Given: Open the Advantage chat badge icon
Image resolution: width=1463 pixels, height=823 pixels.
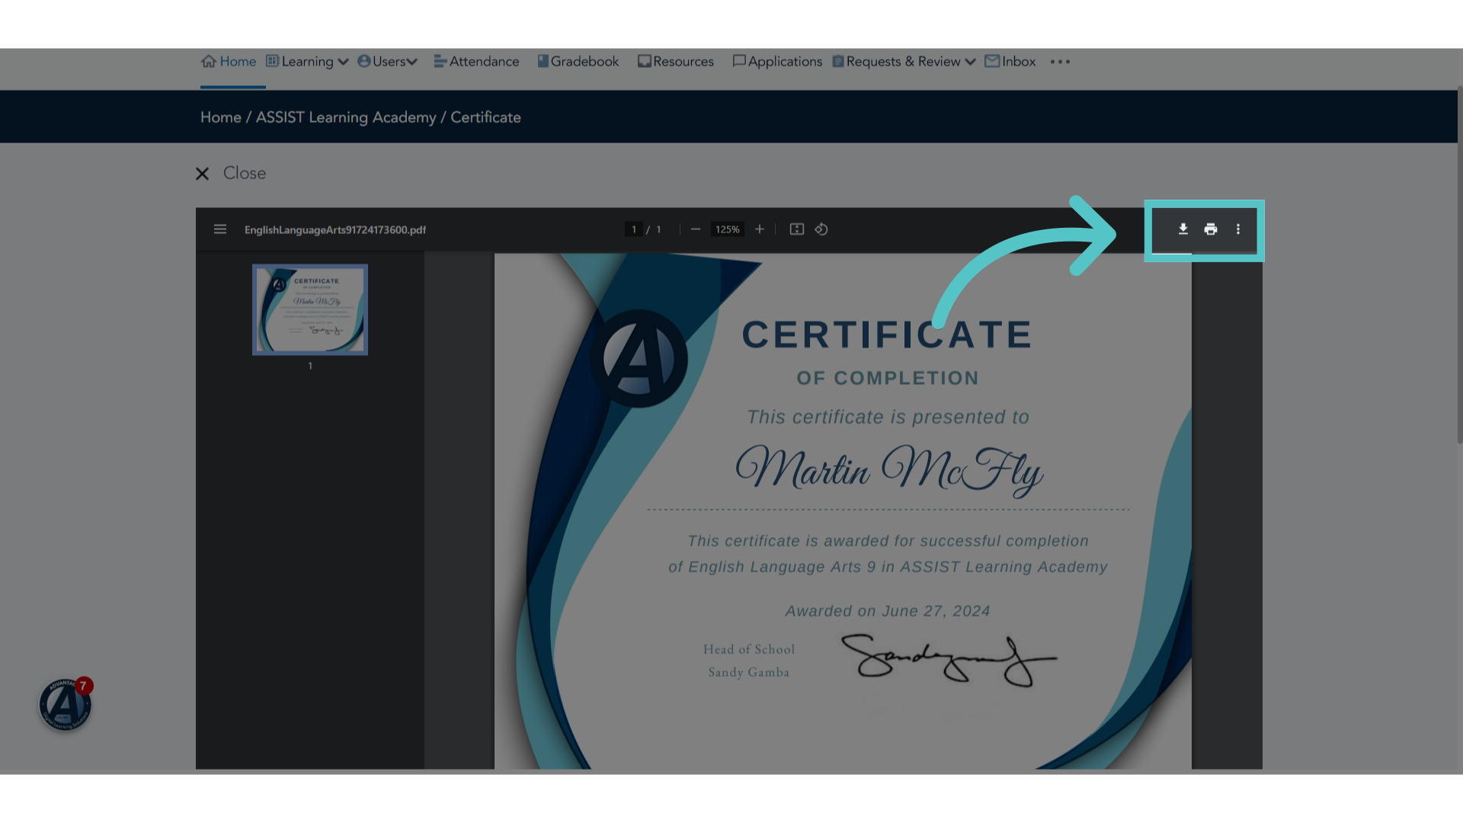Looking at the screenshot, I should 66,704.
